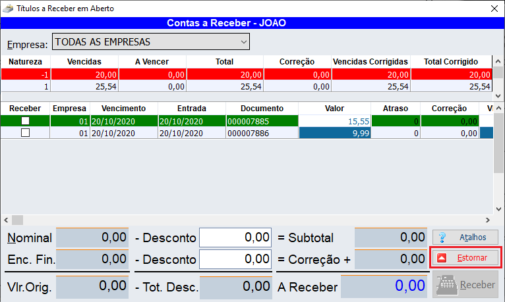The image size is (505, 302).
Task: Click the Enc. Fin. discount input field
Action: (235, 259)
